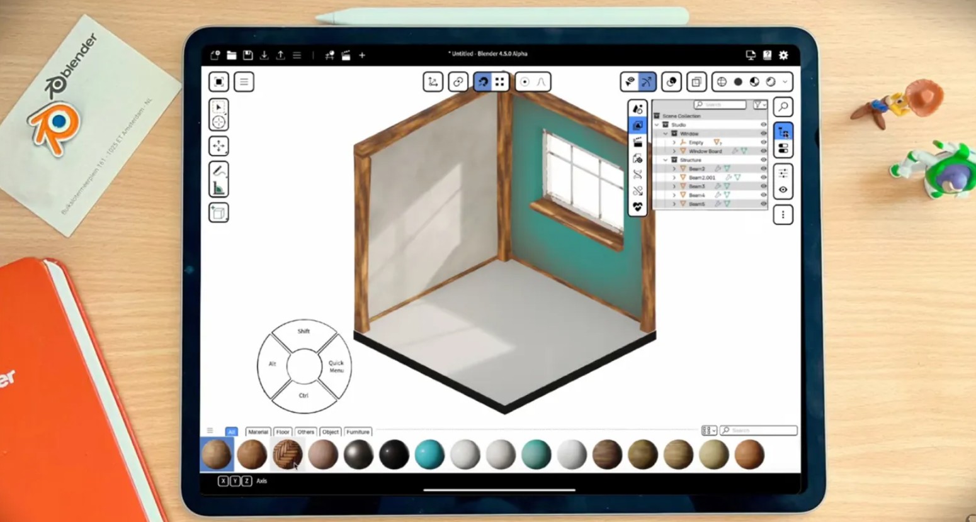
Task: Open the settings gear icon
Action: pyautogui.click(x=783, y=55)
